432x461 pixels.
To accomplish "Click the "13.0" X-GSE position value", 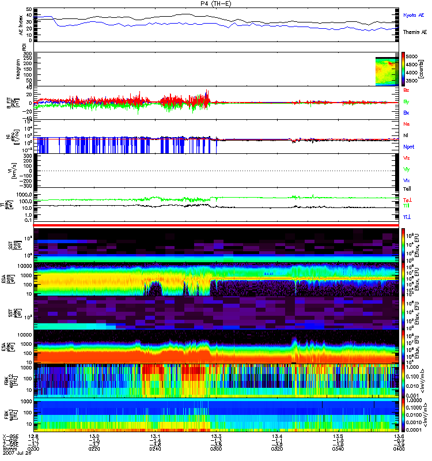I will 94,436.
